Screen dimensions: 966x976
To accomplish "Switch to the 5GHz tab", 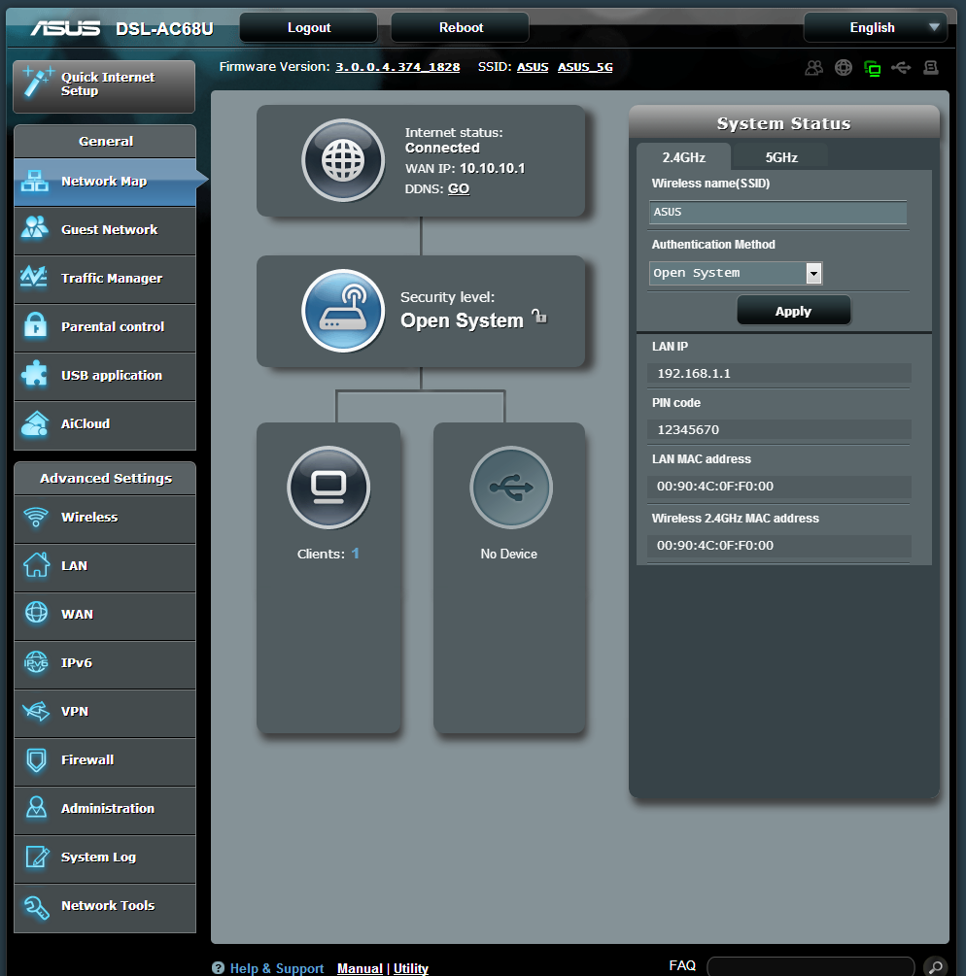I will tap(781, 157).
